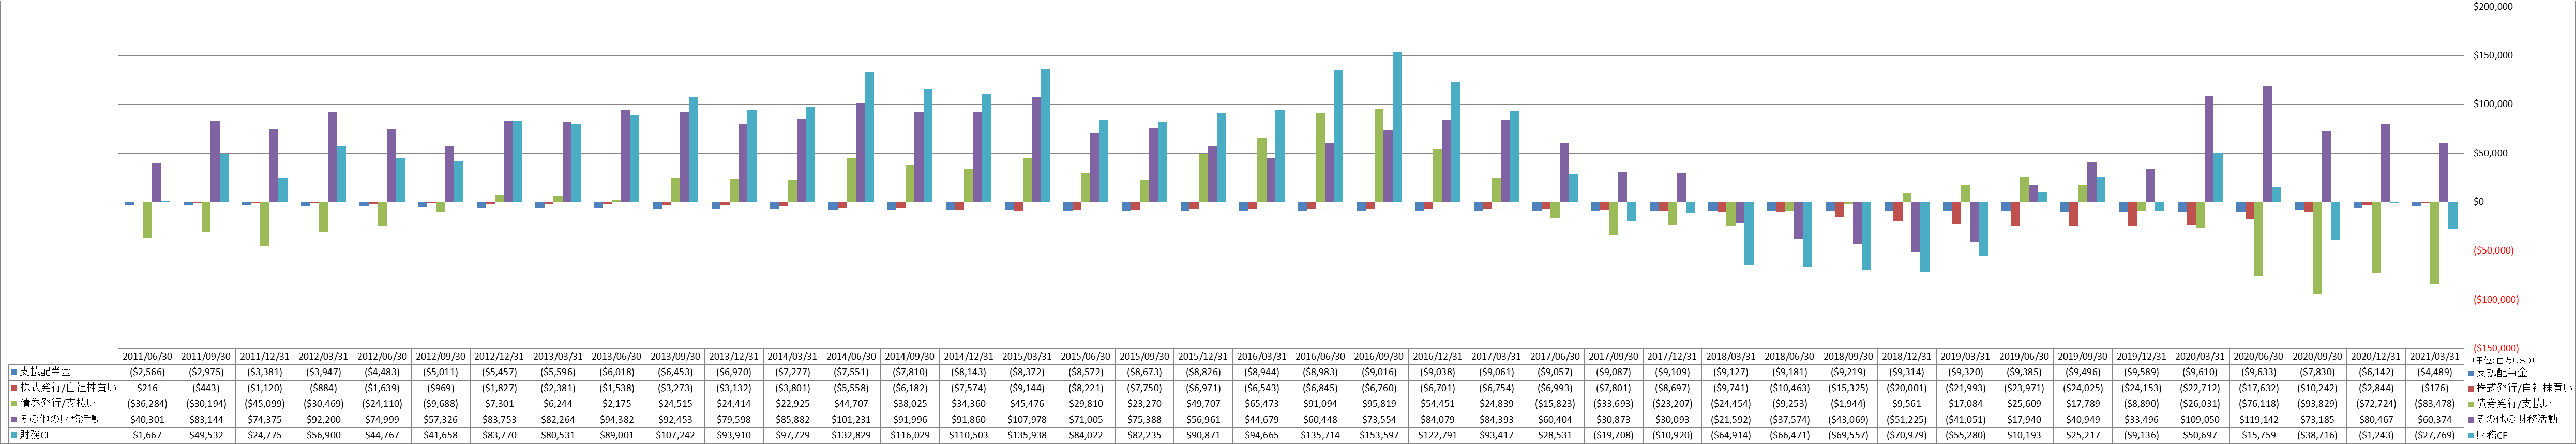The height and width of the screenshot is (444, 2576).
Task: Click the ($2,566) dividend cell
Action: pyautogui.click(x=148, y=372)
